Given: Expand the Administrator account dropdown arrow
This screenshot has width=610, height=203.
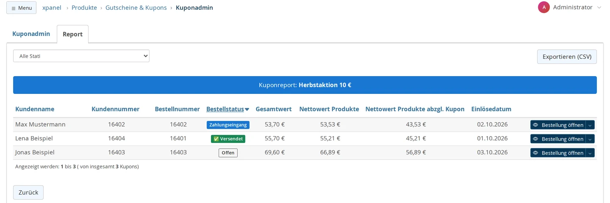Looking at the screenshot, I should [x=599, y=8].
